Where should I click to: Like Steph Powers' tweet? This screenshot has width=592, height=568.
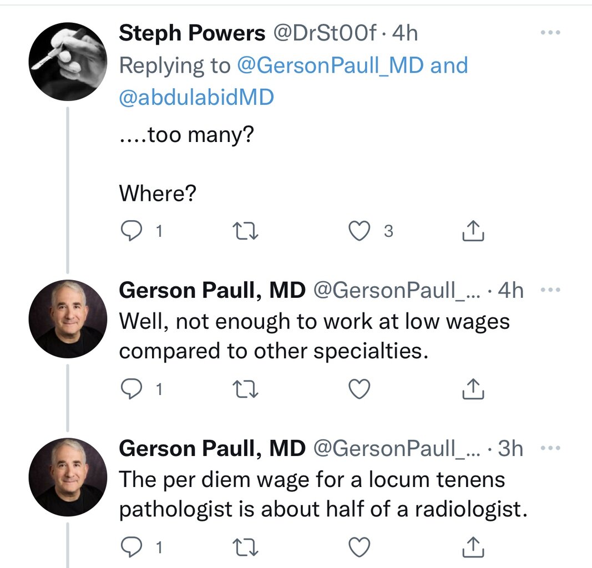pos(359,232)
